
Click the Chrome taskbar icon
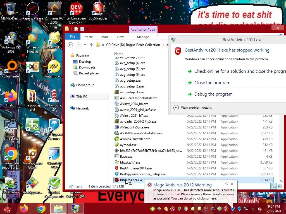tap(41, 208)
